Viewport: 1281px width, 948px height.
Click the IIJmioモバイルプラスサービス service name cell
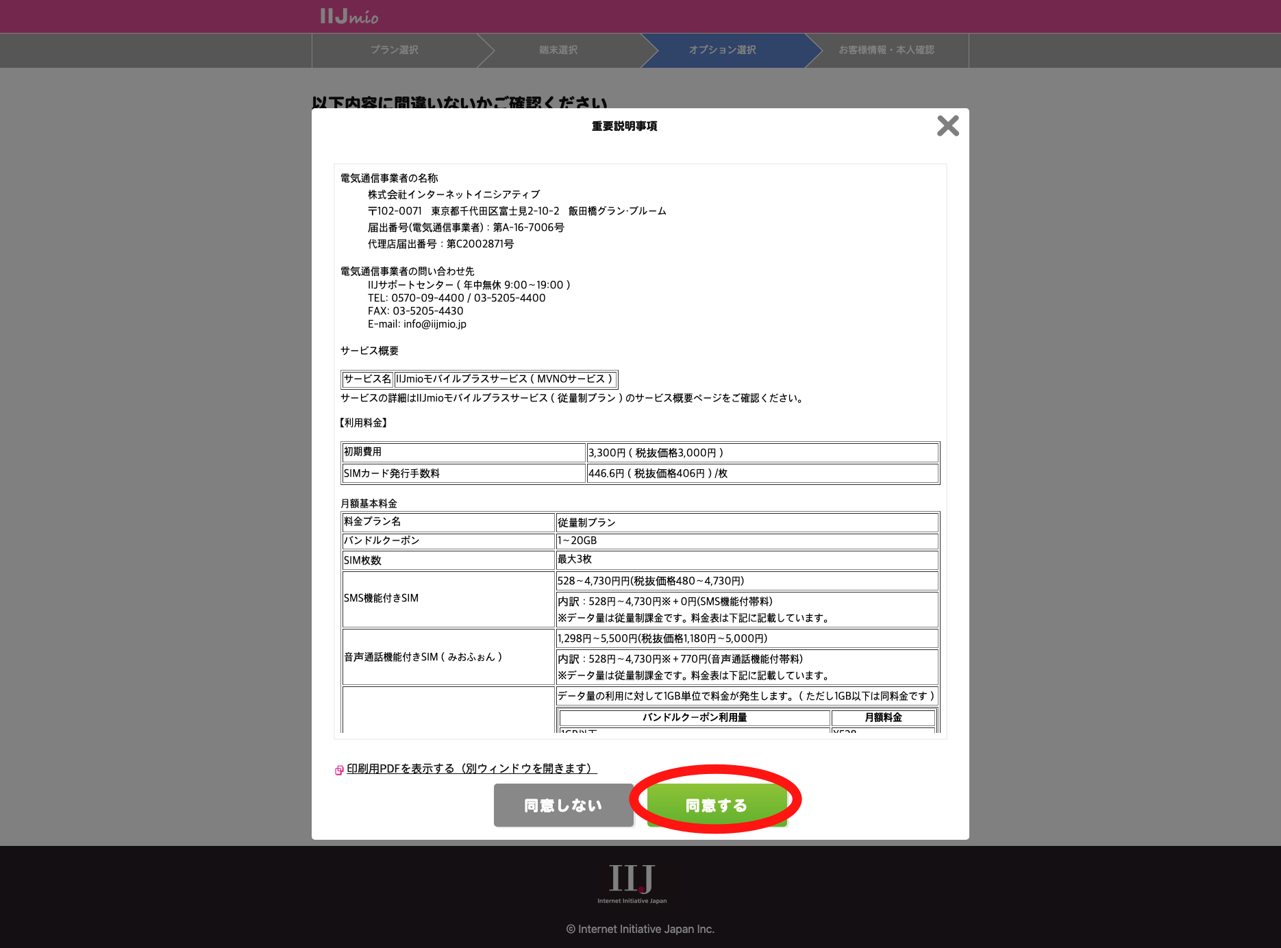pos(505,379)
